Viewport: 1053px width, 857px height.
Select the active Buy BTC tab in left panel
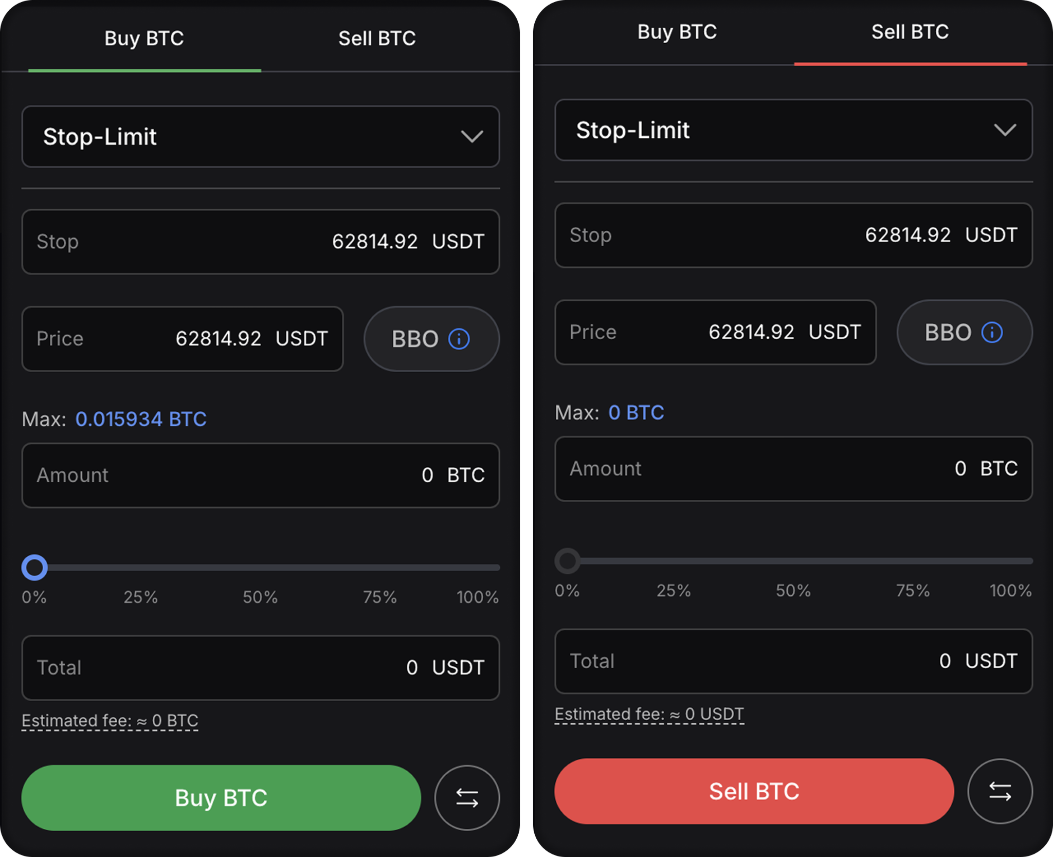144,38
